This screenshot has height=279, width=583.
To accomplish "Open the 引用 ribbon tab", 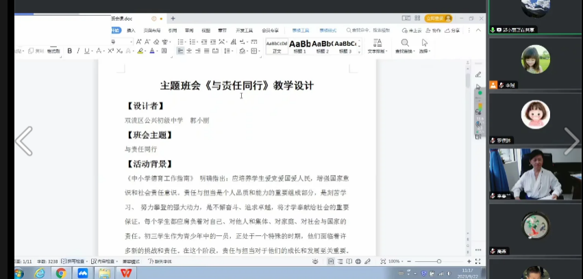I will [x=173, y=30].
